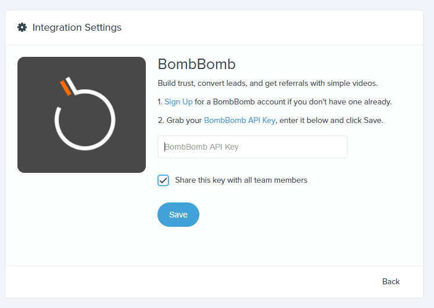The image size is (434, 308).
Task: Click the Save button
Action: point(178,215)
